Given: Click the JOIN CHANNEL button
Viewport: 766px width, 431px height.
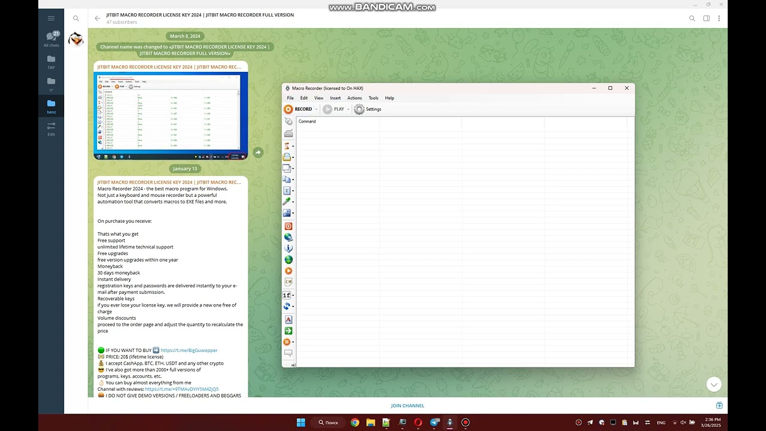Looking at the screenshot, I should 408,406.
